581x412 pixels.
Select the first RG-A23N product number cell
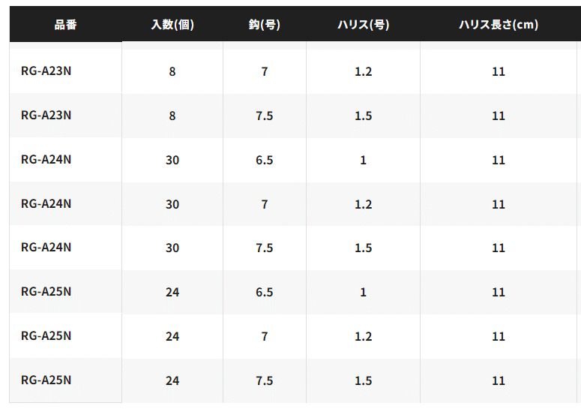(46, 71)
